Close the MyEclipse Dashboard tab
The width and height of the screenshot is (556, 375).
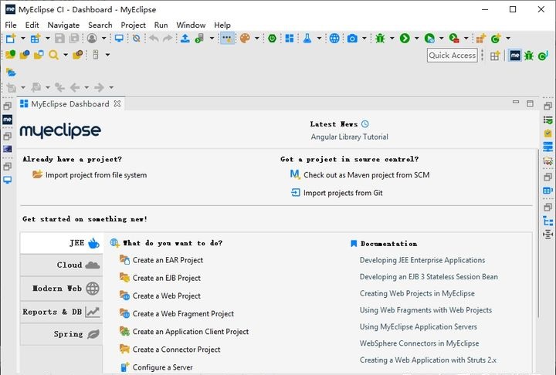pos(117,104)
